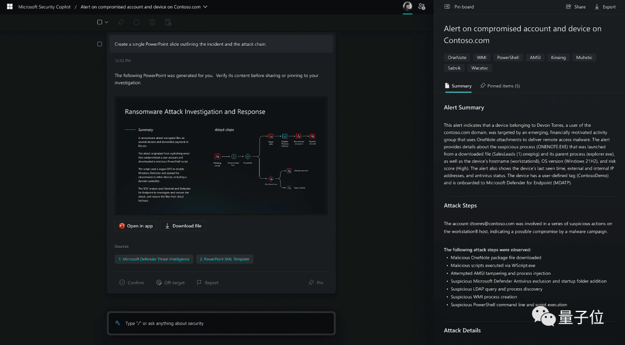
Task: Pin this response to the board
Action: (x=316, y=283)
